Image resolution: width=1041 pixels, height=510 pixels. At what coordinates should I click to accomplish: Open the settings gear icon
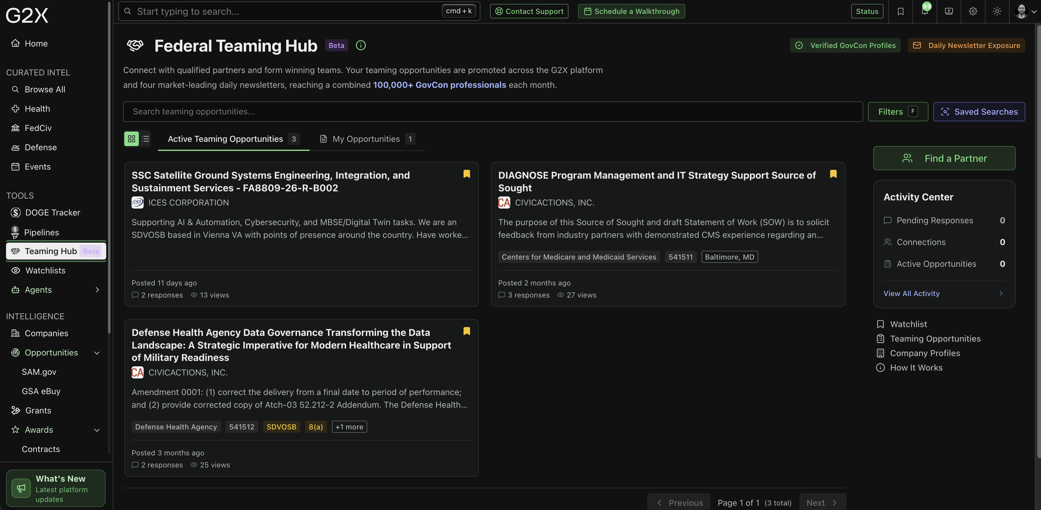point(973,11)
